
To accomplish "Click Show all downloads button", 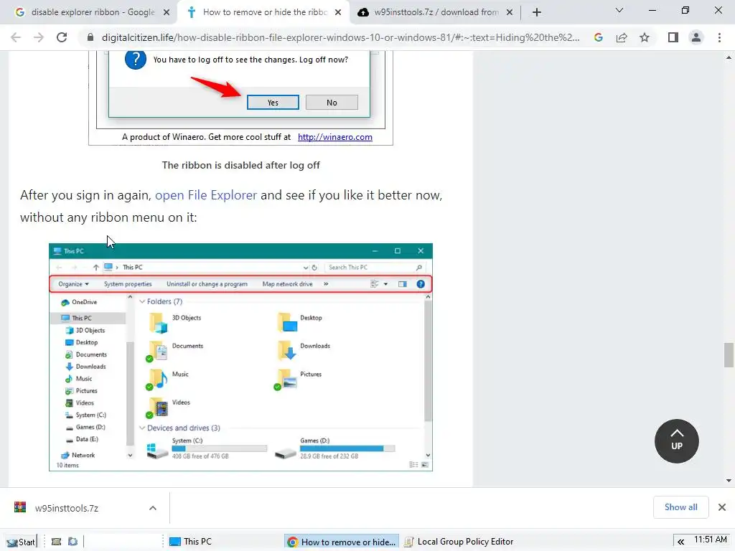I will (680, 507).
